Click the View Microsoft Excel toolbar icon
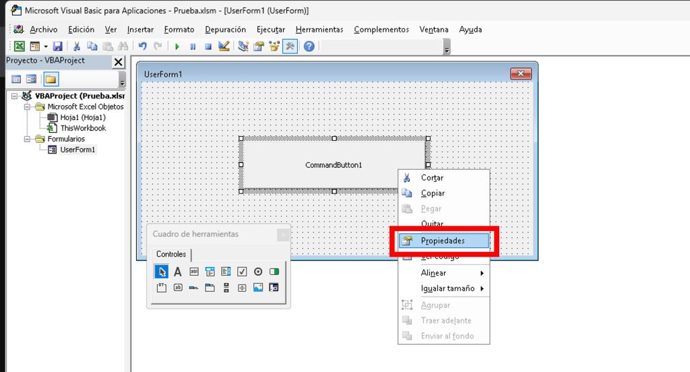Screen dimensions: 690x372 (20, 46)
